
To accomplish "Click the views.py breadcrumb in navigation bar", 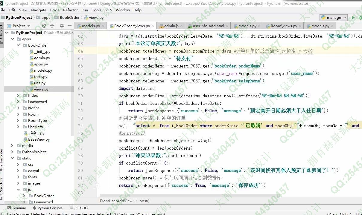I will point(96,18).
